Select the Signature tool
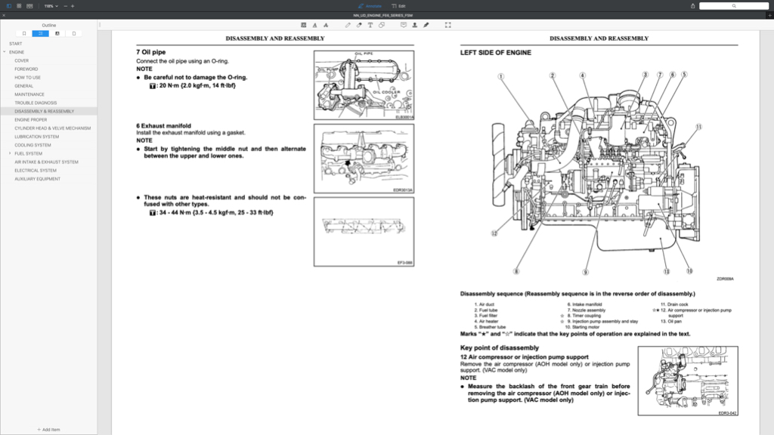The image size is (774, 435). (426, 25)
